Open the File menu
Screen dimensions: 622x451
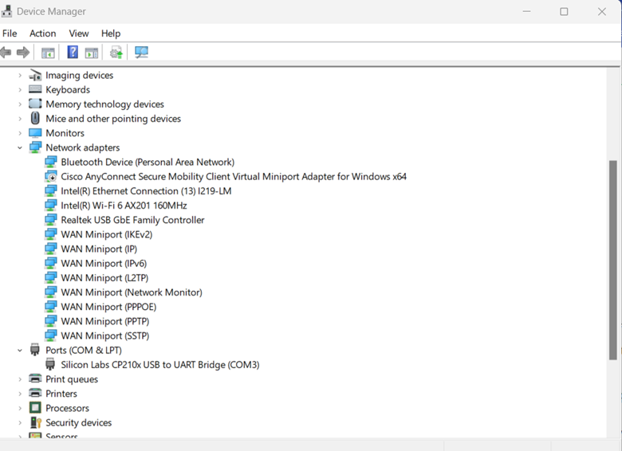tap(10, 33)
